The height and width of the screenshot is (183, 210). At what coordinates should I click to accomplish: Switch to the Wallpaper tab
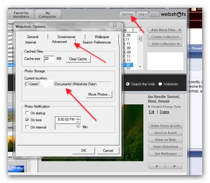102,37
